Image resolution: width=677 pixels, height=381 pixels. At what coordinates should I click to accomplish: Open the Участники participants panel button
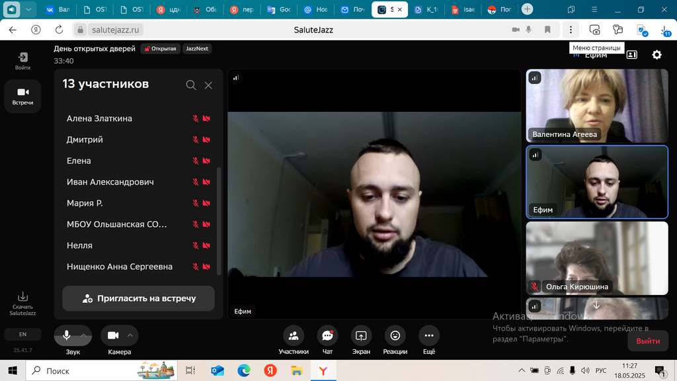click(x=293, y=335)
